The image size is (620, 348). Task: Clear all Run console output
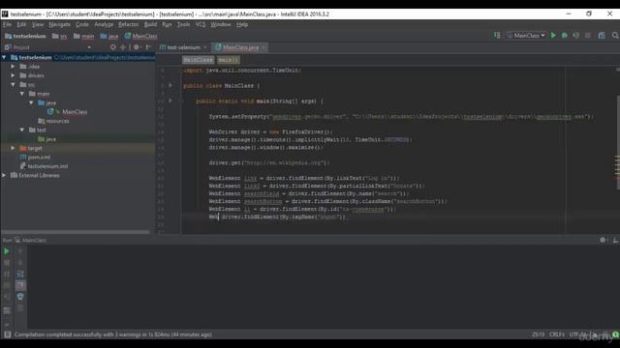(20, 307)
